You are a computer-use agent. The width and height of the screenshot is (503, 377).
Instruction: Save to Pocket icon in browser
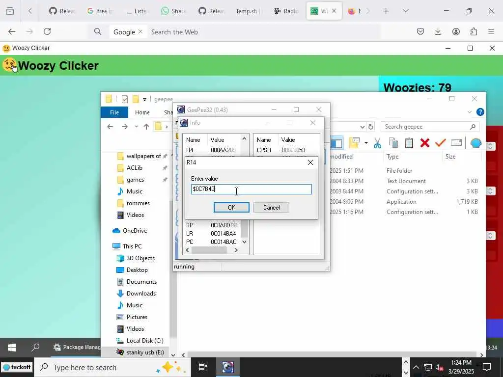[x=420, y=31]
